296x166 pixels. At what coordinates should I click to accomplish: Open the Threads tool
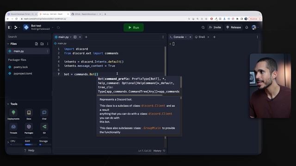(13, 129)
